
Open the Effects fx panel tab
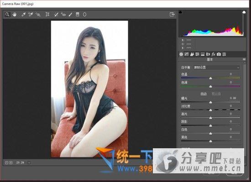(x=214, y=54)
